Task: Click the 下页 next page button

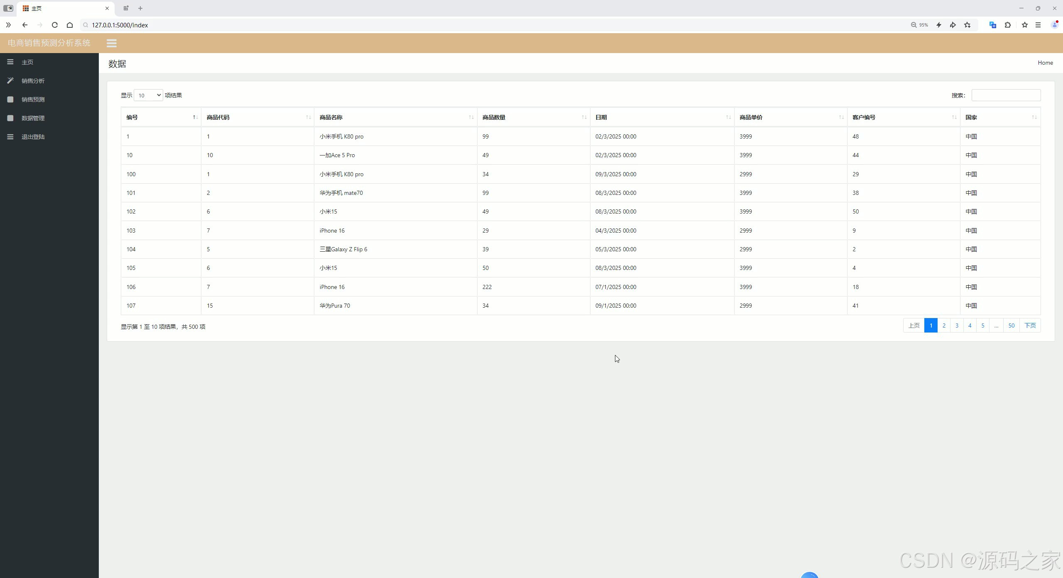Action: pyautogui.click(x=1030, y=325)
